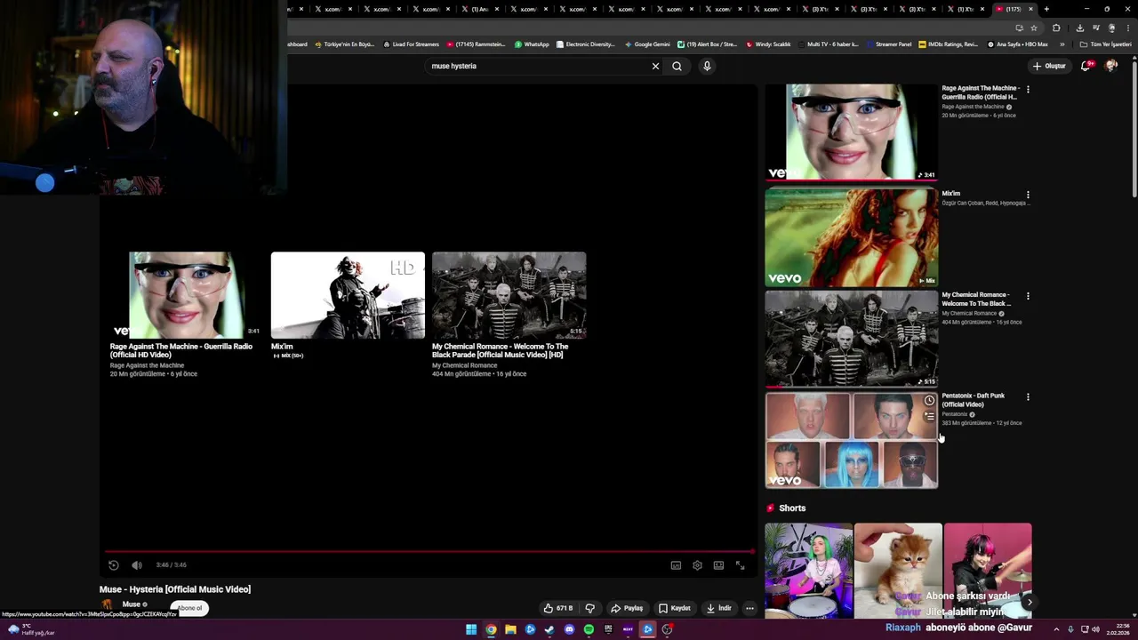
Task: Switch to theater mode
Action: point(718,565)
